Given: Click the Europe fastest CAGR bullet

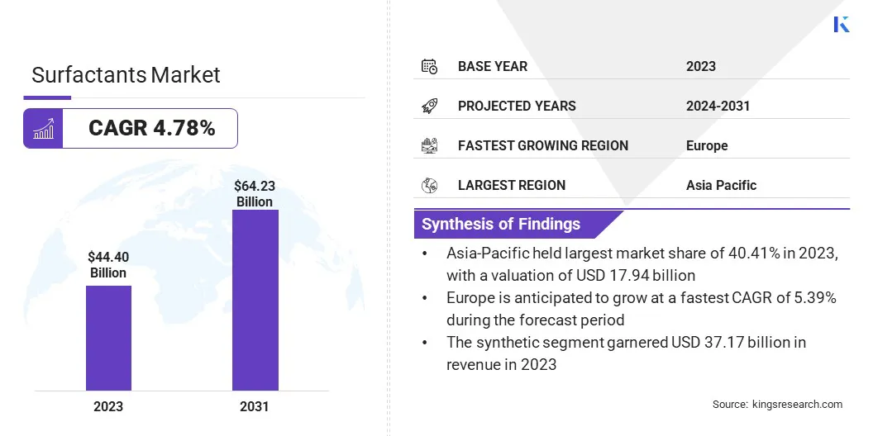Looking at the screenshot, I should point(641,308).
